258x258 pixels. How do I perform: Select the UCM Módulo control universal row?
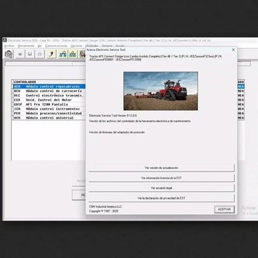pos(49,118)
